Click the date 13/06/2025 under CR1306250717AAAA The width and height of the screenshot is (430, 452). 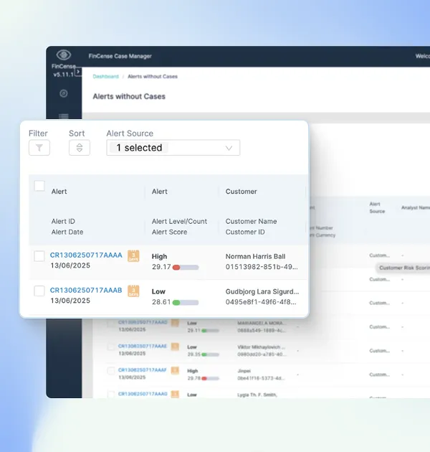point(70,265)
